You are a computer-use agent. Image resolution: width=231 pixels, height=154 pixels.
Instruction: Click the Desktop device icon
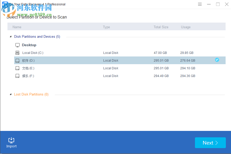coord(17,45)
